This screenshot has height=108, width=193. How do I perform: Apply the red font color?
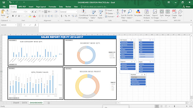pyautogui.click(x=34, y=16)
